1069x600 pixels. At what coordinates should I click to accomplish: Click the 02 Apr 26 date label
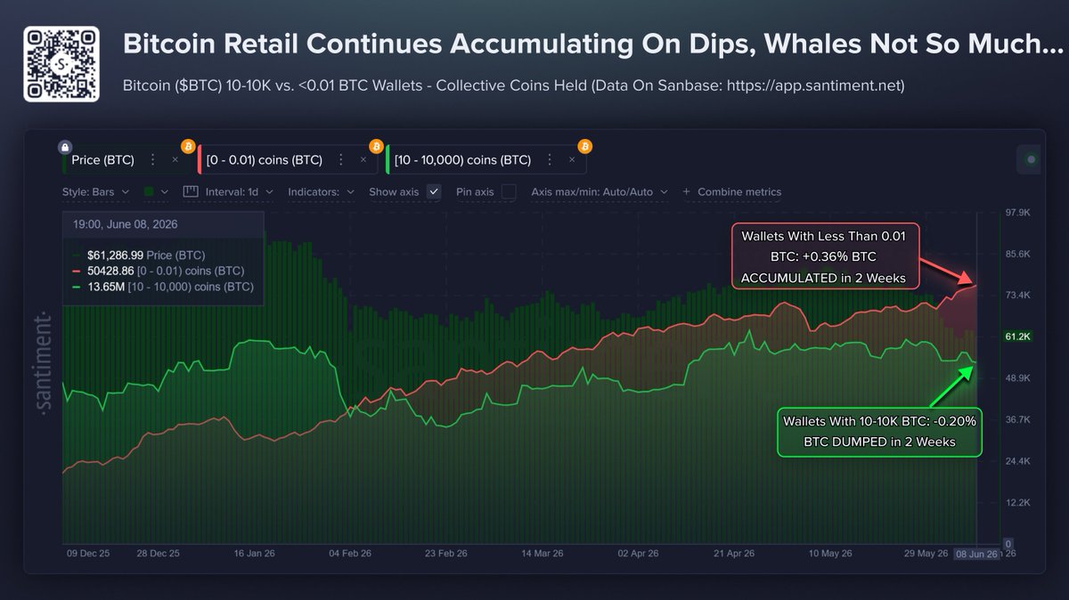pyautogui.click(x=638, y=554)
